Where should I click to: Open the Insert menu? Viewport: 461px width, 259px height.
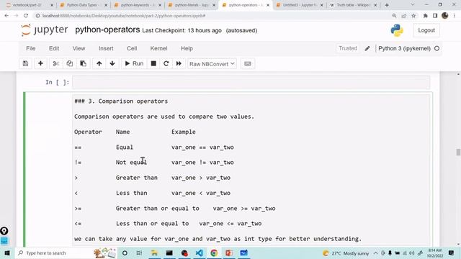pyautogui.click(x=106, y=48)
